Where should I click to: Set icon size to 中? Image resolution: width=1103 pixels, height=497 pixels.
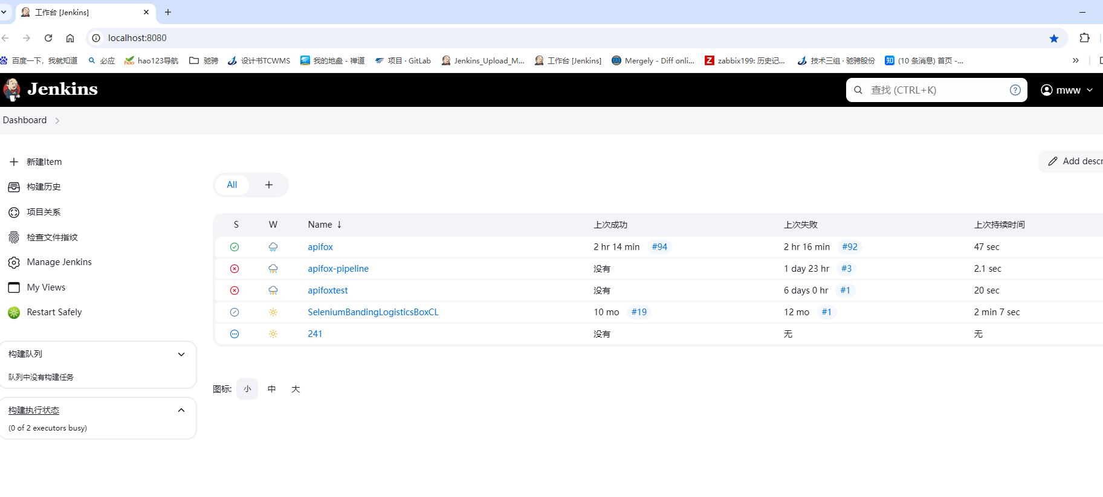[x=272, y=389]
